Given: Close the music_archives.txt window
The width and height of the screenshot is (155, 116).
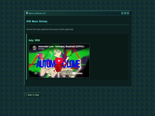Looking at the screenshot, I should point(128,13).
